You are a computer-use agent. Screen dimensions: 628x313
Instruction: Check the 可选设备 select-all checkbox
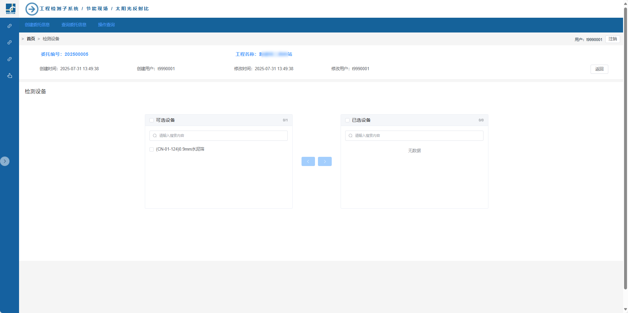coord(151,120)
